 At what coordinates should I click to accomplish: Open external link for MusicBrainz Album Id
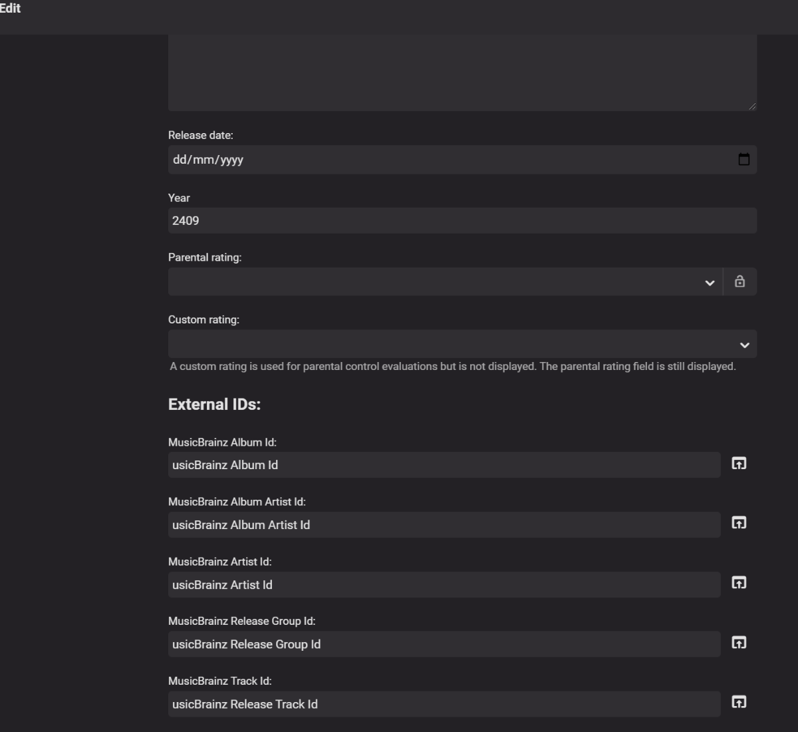pyautogui.click(x=739, y=463)
